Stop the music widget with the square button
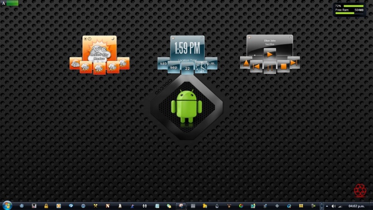The height and width of the screenshot is (210, 373). click(283, 66)
